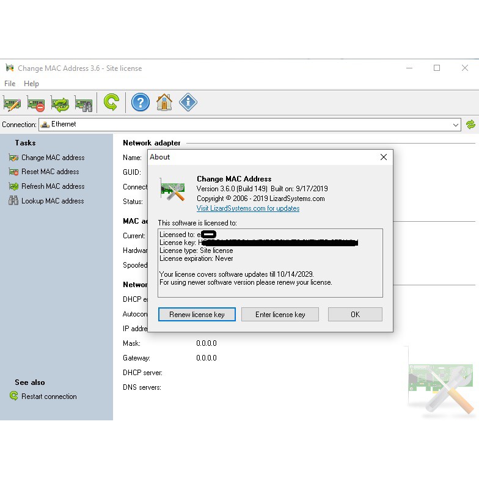The width and height of the screenshot is (479, 479).
Task: Open the Help menu
Action: (x=32, y=83)
